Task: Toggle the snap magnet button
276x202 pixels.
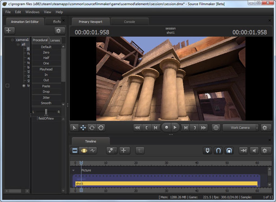Action: click(218, 151)
